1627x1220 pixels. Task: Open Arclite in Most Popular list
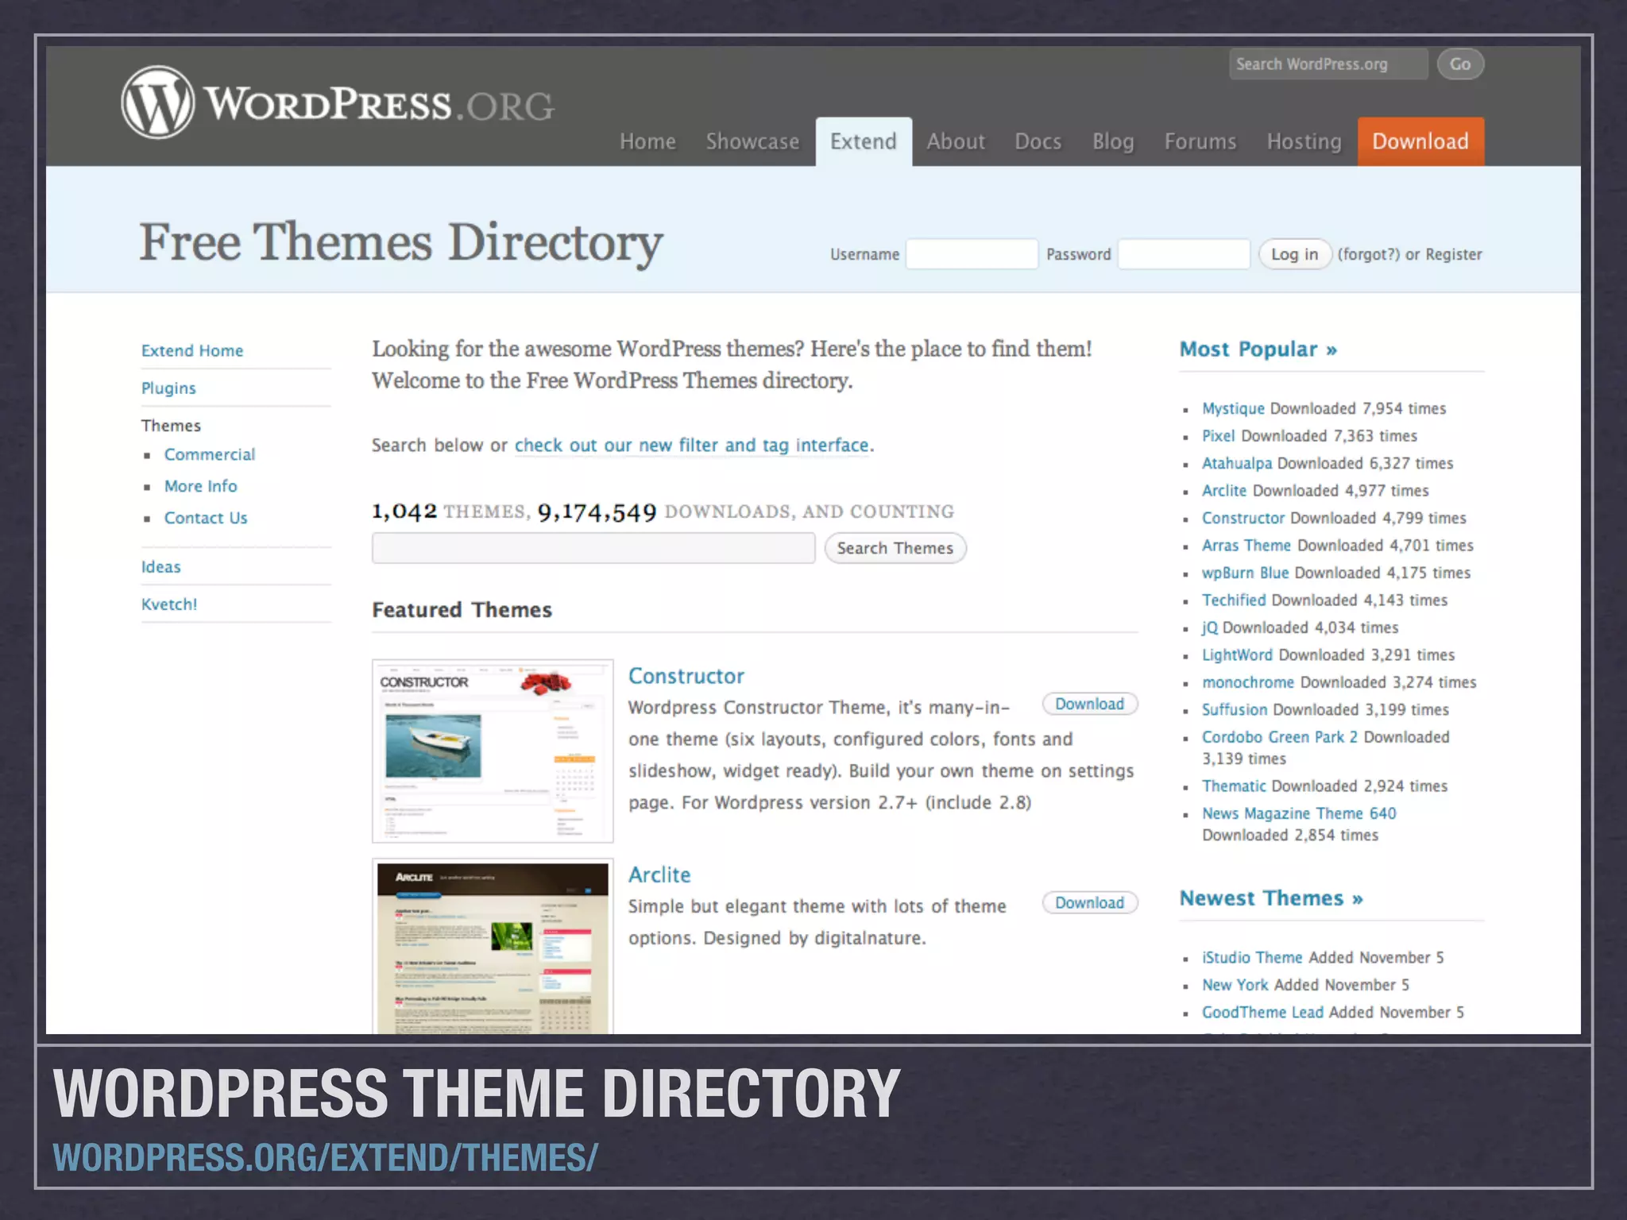1224,490
